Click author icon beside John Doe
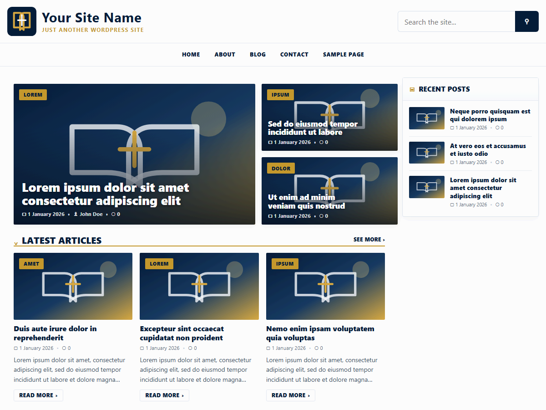Viewport: 546px width, 410px height. pyautogui.click(x=76, y=214)
